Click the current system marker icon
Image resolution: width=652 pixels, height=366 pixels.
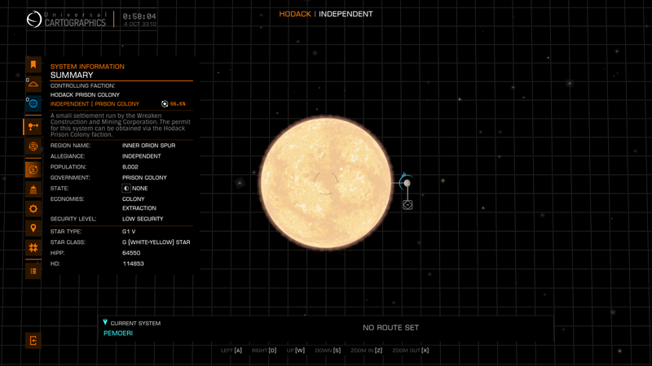tap(105, 322)
